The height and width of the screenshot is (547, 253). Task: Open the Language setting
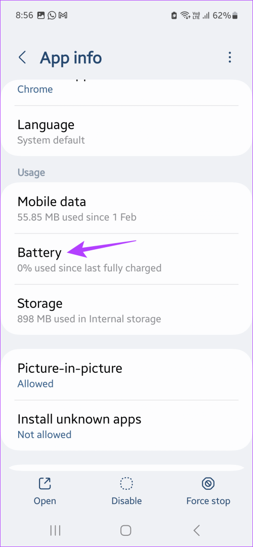click(126, 131)
